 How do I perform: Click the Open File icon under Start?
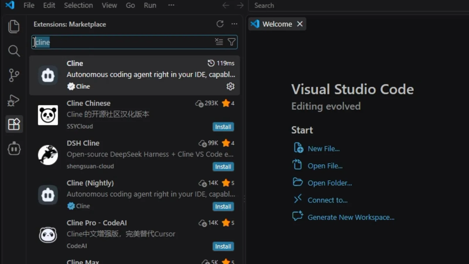297,165
